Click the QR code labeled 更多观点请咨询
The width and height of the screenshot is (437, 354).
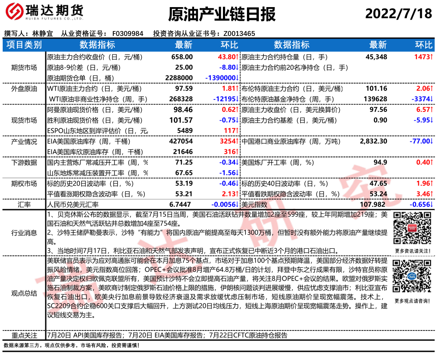coord(412,278)
